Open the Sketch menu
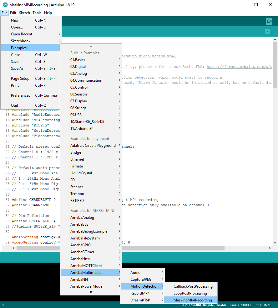 (x=24, y=13)
